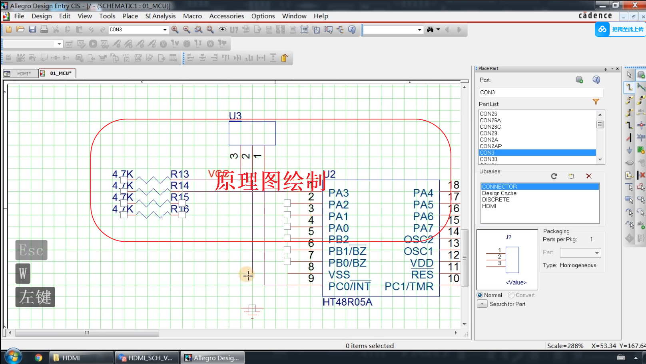
Task: Select the Normal radio button
Action: (480, 295)
